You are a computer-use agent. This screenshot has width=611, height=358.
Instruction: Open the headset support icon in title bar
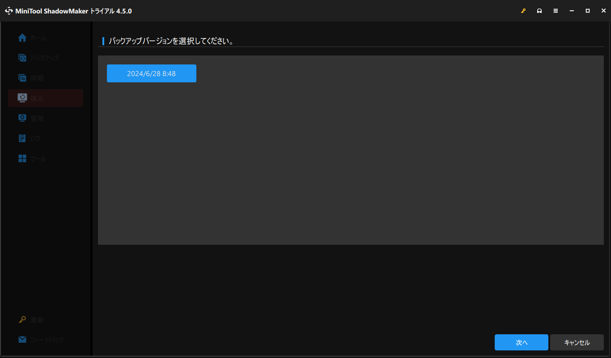pos(539,11)
